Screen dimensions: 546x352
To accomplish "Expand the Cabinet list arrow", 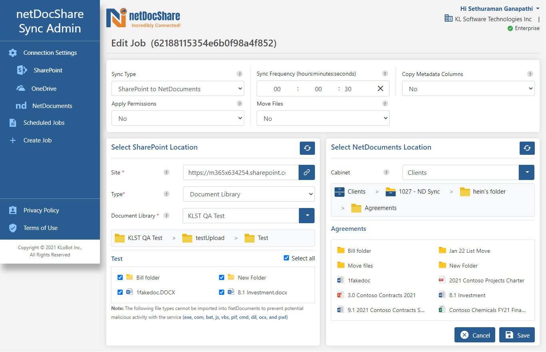I will (527, 172).
